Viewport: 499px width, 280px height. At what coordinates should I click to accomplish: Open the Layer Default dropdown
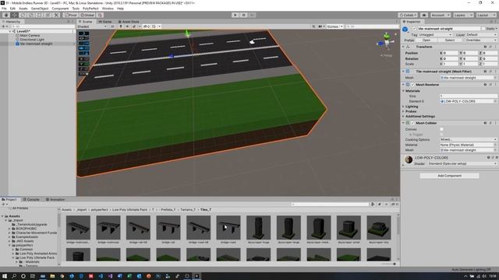coord(482,34)
